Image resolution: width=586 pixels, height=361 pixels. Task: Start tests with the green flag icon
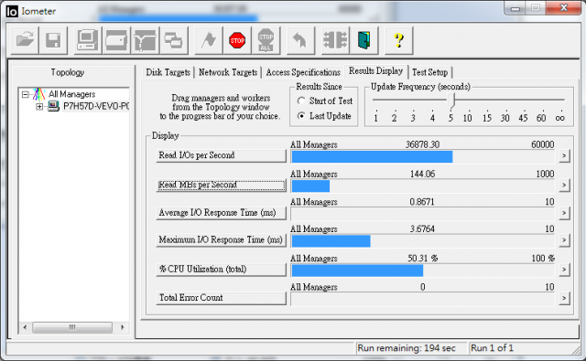(x=209, y=40)
